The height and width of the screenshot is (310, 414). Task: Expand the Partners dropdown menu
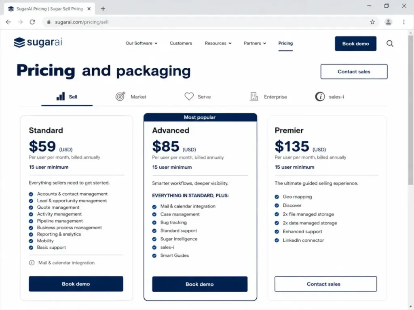point(255,43)
